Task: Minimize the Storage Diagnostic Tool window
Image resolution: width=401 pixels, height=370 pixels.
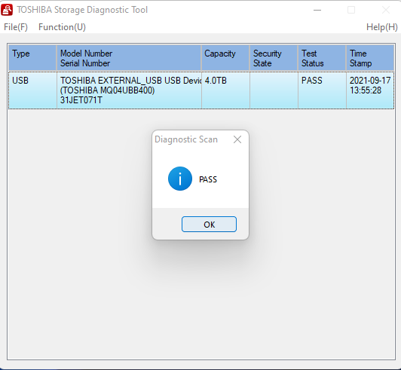Action: click(x=317, y=10)
